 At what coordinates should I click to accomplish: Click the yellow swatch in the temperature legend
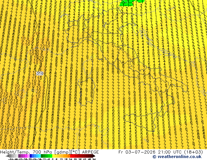[53, 156]
